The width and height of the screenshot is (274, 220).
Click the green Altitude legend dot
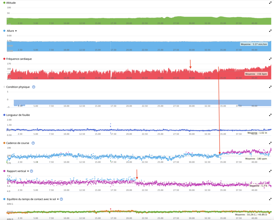click(4, 3)
